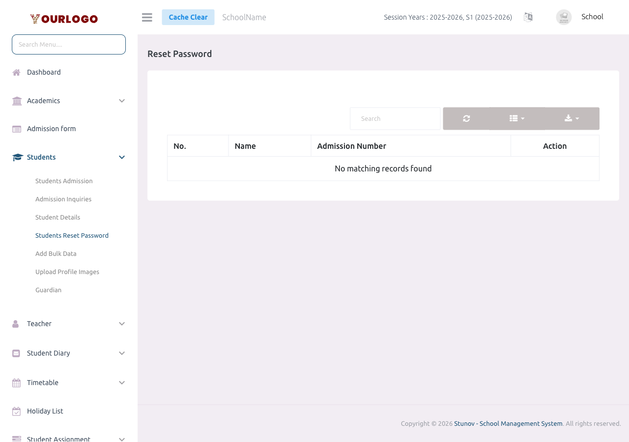Open the column visibility dropdown
629x442 pixels.
point(517,118)
